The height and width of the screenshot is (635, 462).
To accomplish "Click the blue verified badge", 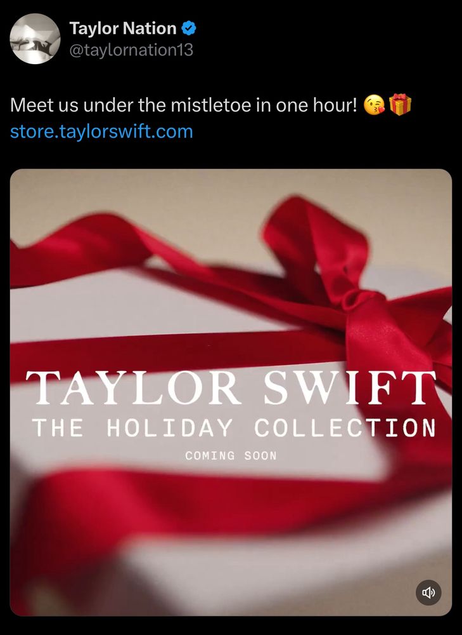I will (189, 29).
